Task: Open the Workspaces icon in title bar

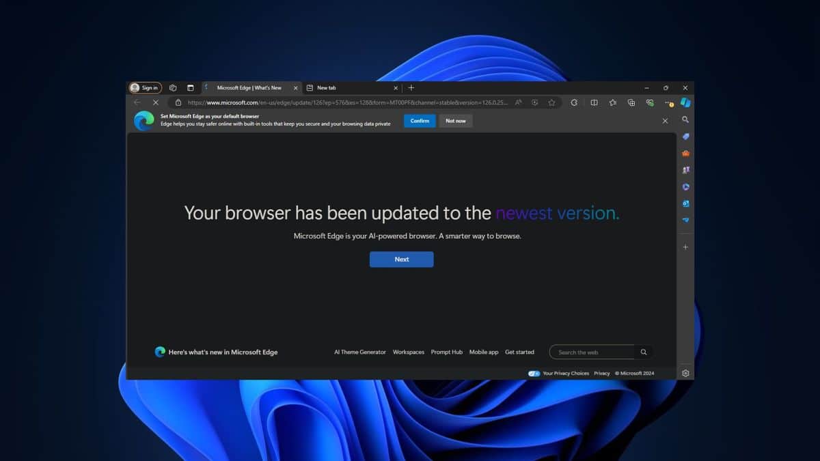Action: tap(173, 87)
